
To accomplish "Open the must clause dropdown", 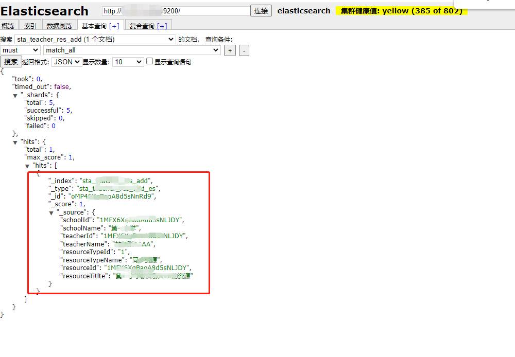I will (x=20, y=50).
